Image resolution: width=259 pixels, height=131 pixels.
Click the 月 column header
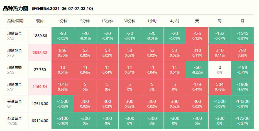click(242, 21)
